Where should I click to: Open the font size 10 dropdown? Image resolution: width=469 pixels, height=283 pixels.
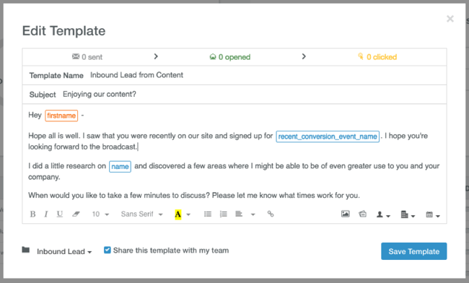point(100,214)
